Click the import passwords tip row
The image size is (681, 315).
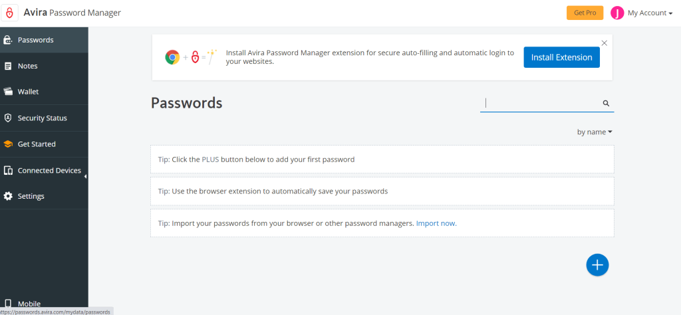click(x=382, y=223)
